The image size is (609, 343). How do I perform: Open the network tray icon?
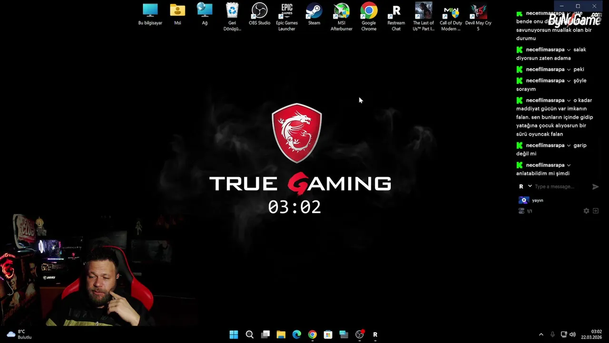564,334
